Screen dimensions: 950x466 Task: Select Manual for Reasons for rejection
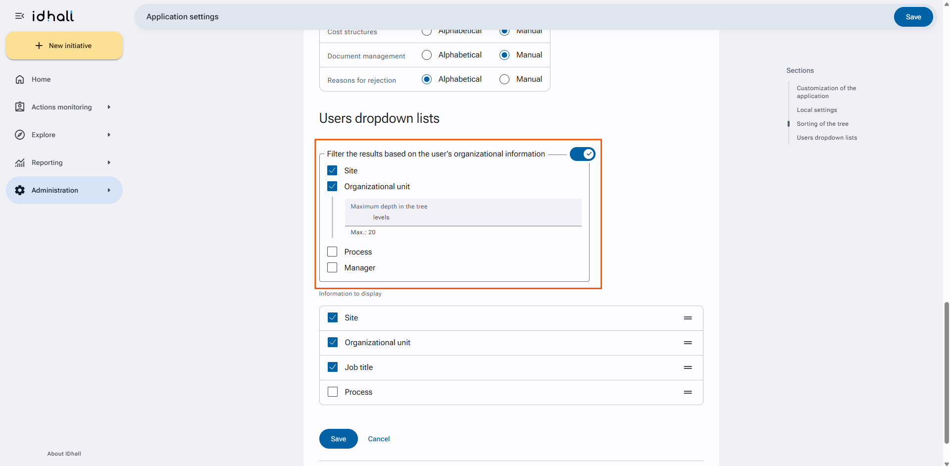(x=504, y=79)
